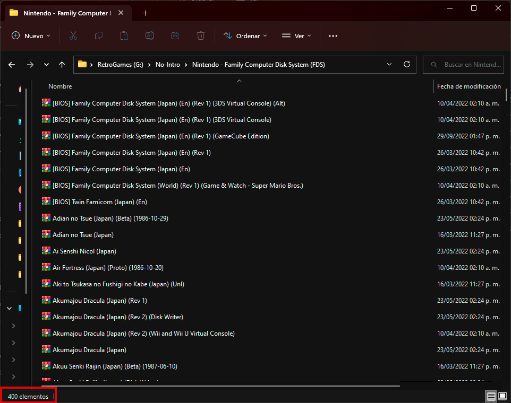Select Akumajou Dracula (Japan) (Rev 1)
The image size is (511, 403).
click(x=100, y=301)
